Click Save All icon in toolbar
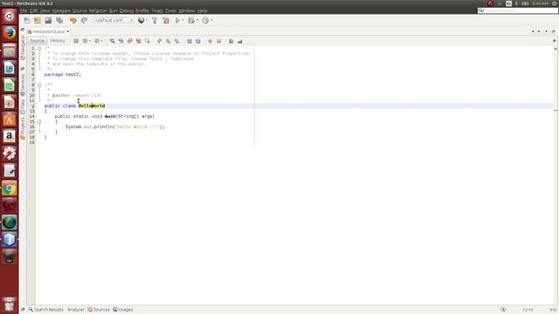 pos(59,20)
